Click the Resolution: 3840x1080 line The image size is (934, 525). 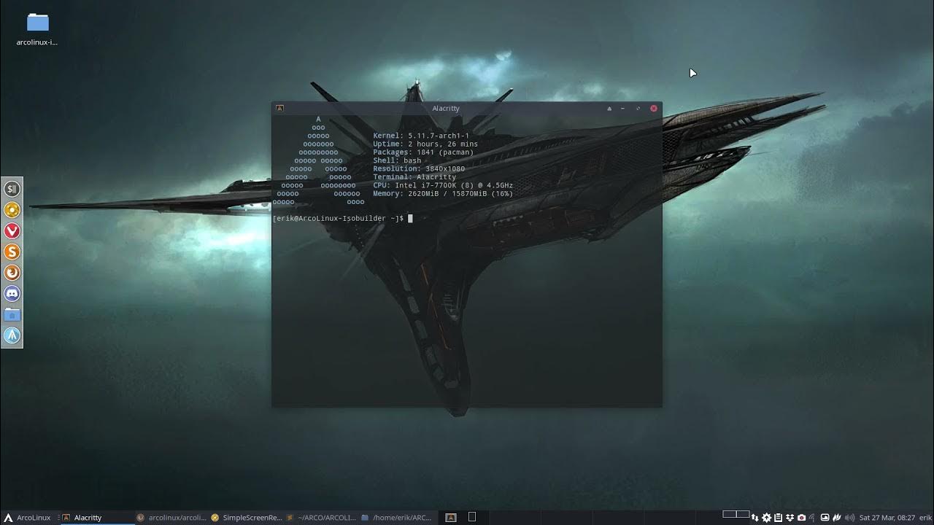(419, 168)
